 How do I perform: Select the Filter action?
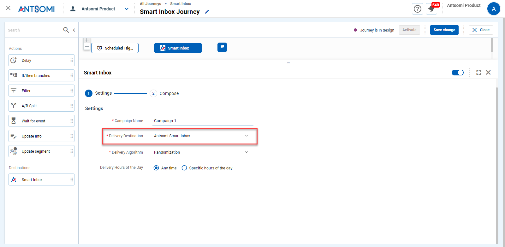[41, 91]
